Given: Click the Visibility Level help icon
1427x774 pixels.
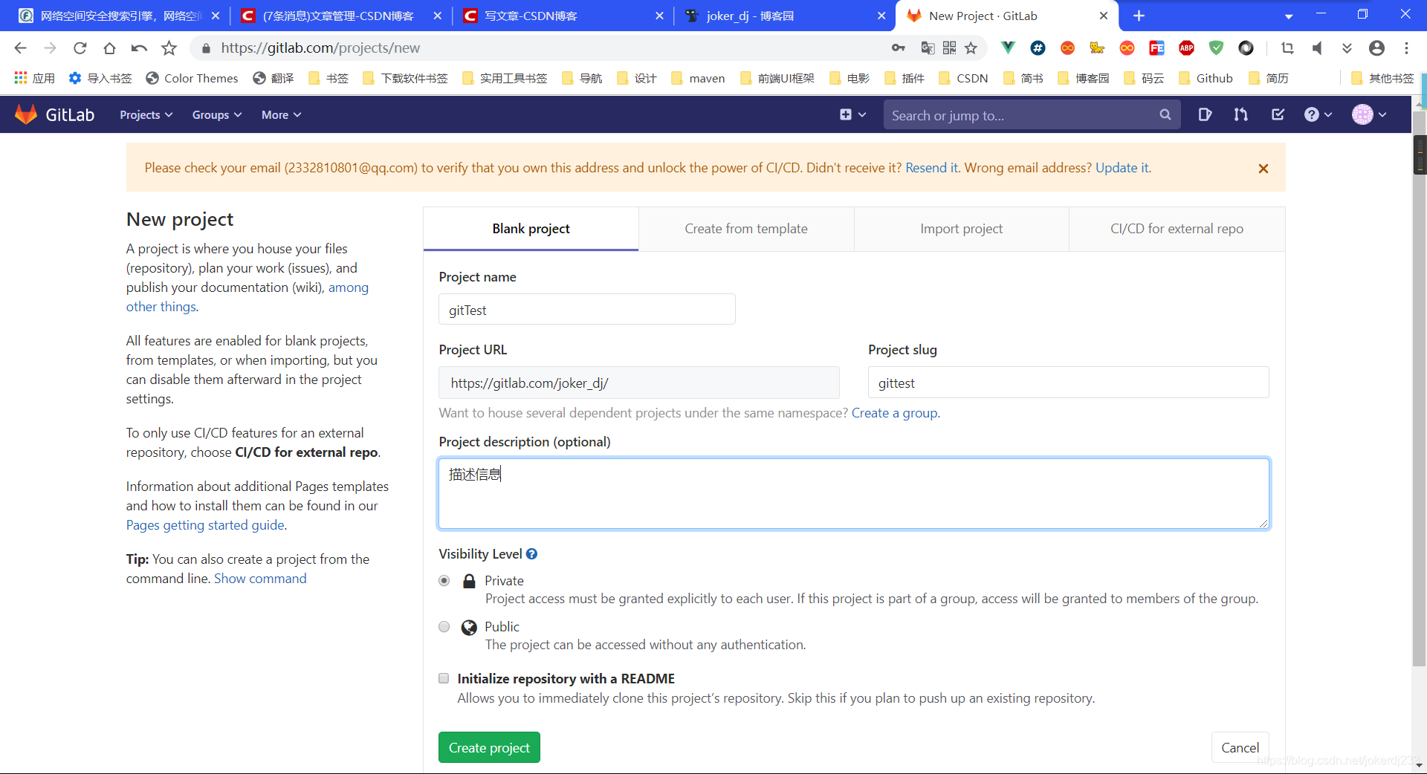Looking at the screenshot, I should (x=531, y=554).
